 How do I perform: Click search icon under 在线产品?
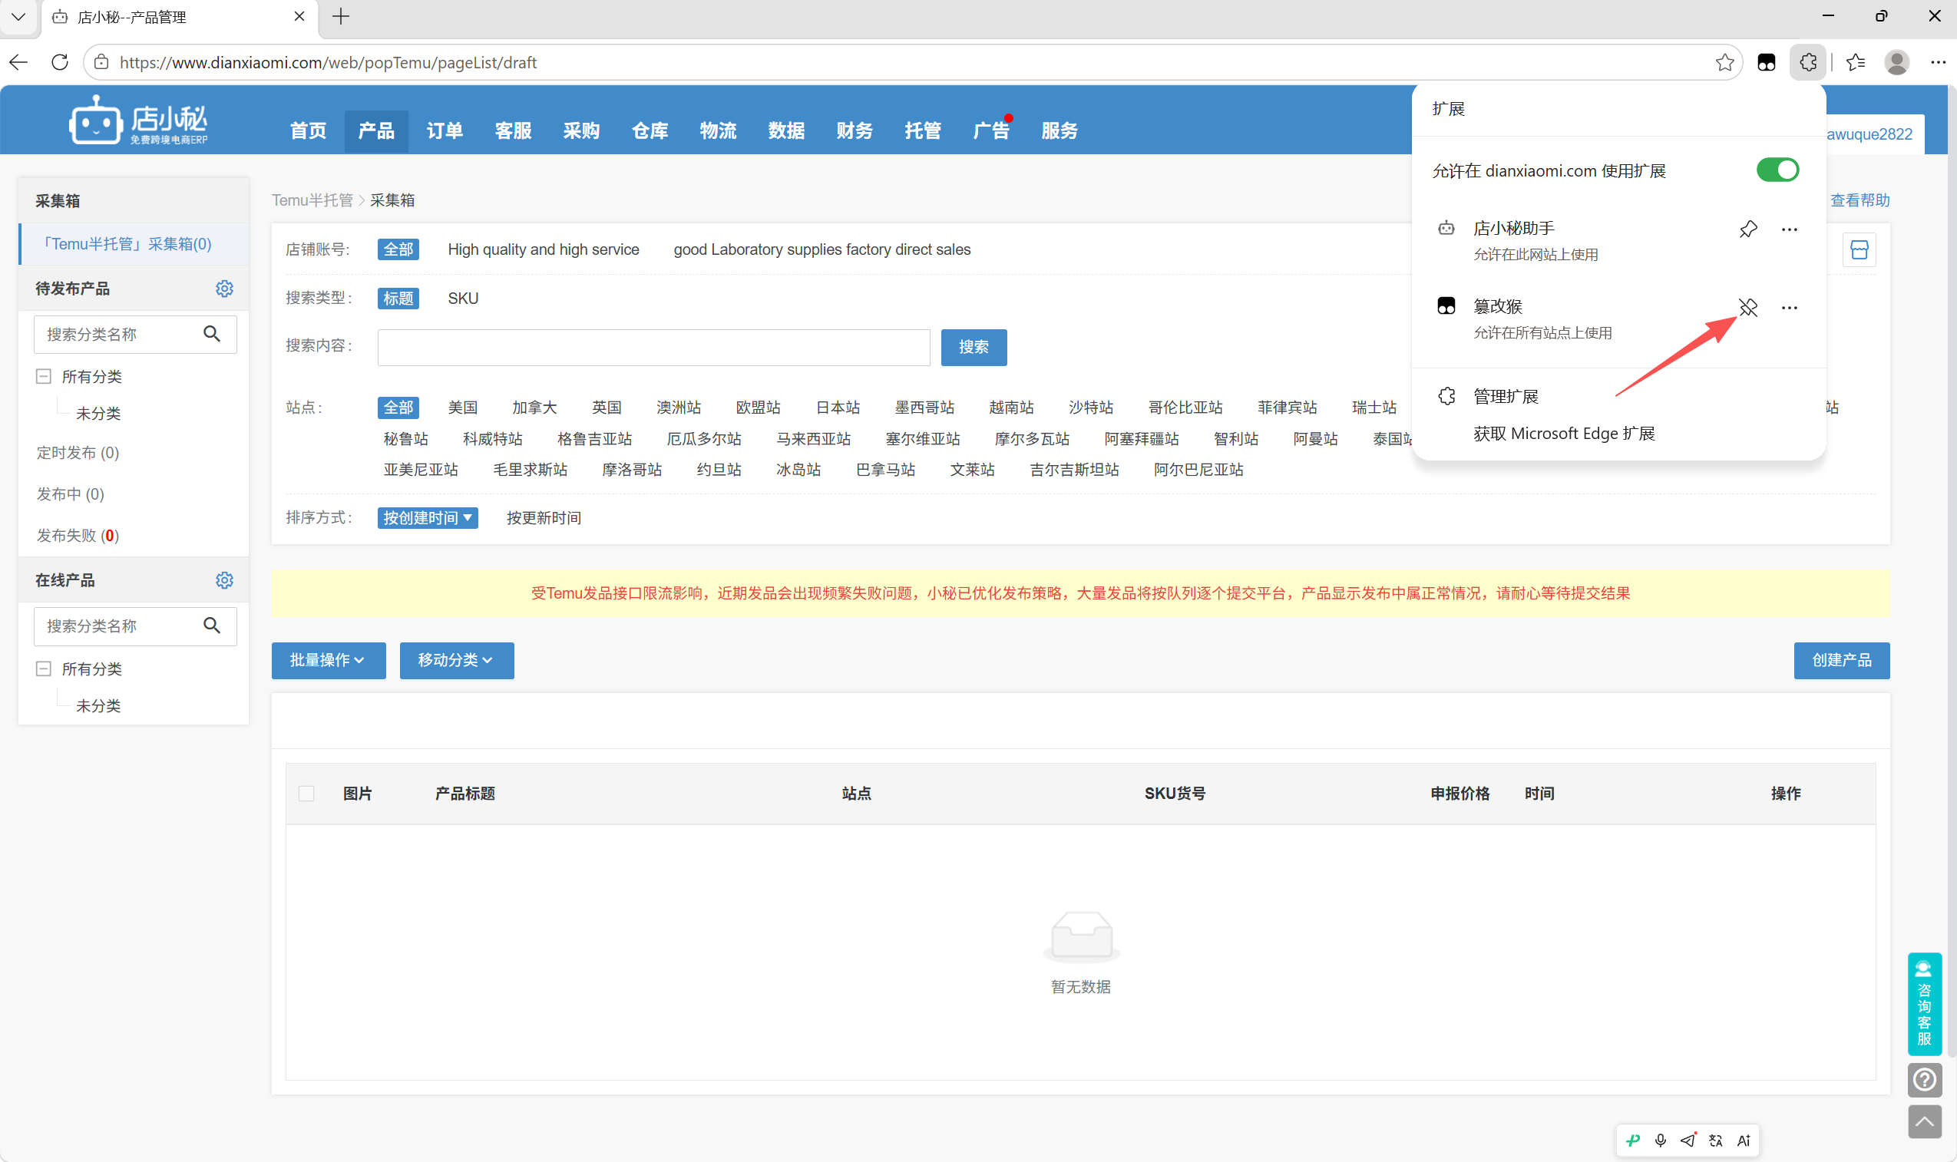pyautogui.click(x=212, y=626)
